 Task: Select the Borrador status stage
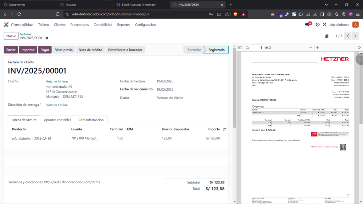[x=194, y=50]
